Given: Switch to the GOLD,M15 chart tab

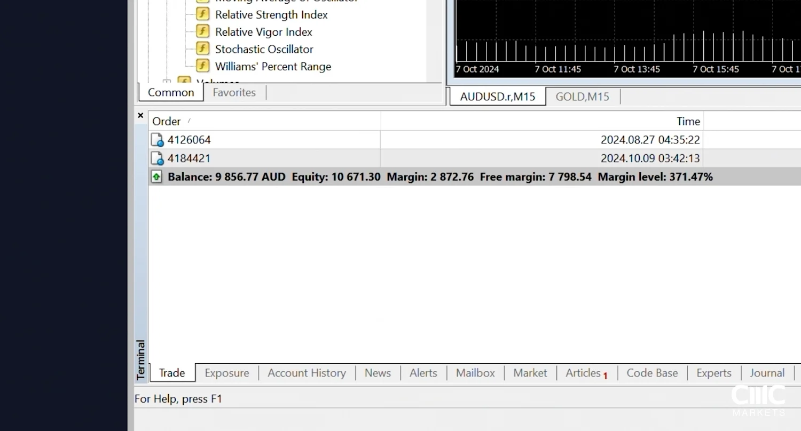Looking at the screenshot, I should click(x=582, y=96).
